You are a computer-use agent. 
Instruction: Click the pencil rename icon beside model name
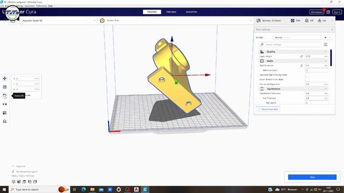coord(13,172)
